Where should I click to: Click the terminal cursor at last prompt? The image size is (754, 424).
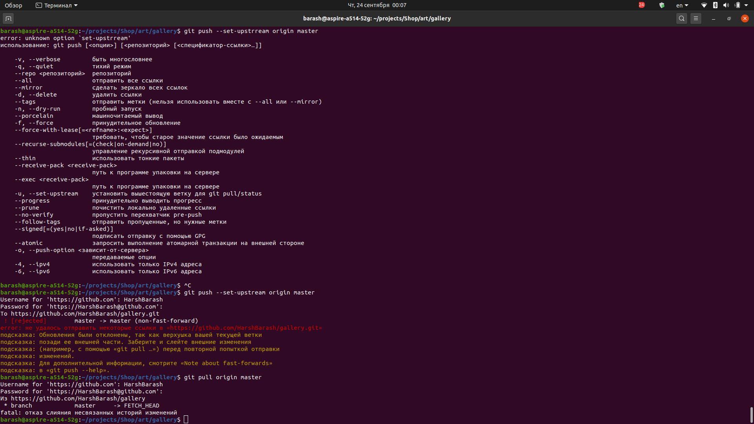tap(186, 420)
